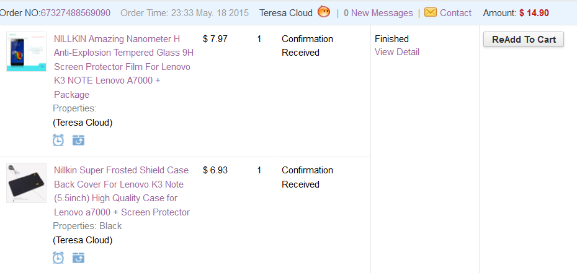Open the Nillkin black case product thumbnail
The image size is (577, 273).
pyautogui.click(x=27, y=183)
